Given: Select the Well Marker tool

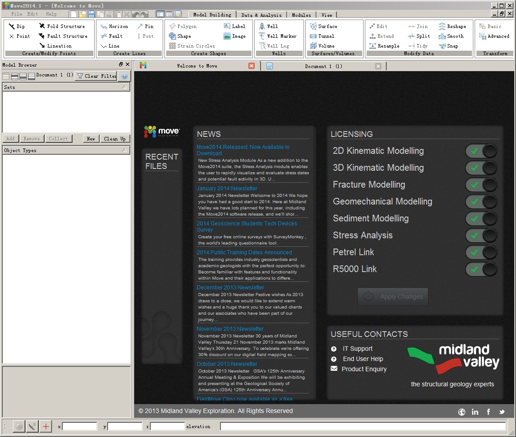Looking at the screenshot, I should pos(277,36).
